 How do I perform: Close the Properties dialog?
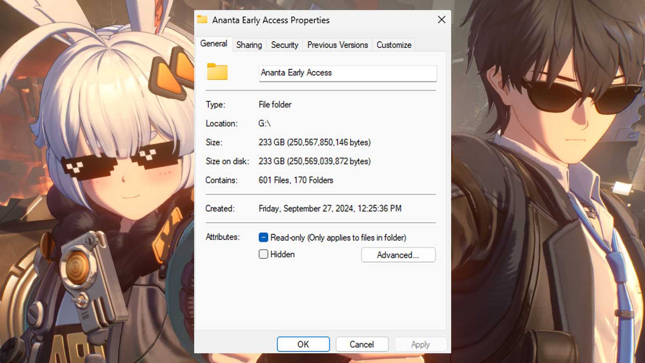[441, 19]
